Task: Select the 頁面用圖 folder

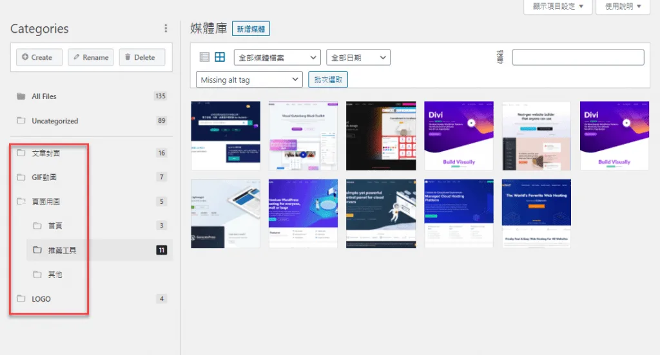Action: pos(92,201)
